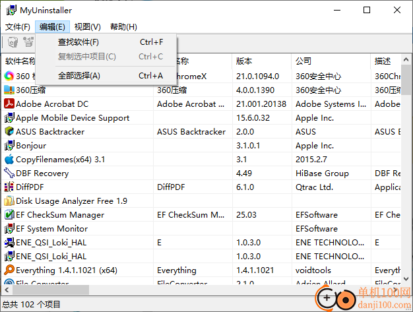Click the DBF Recovery wrench icon
Viewport: 413px width, 312px height.
click(9, 173)
